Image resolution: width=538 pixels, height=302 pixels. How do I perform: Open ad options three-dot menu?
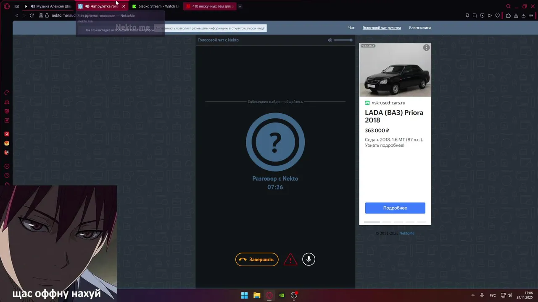[x=427, y=47]
